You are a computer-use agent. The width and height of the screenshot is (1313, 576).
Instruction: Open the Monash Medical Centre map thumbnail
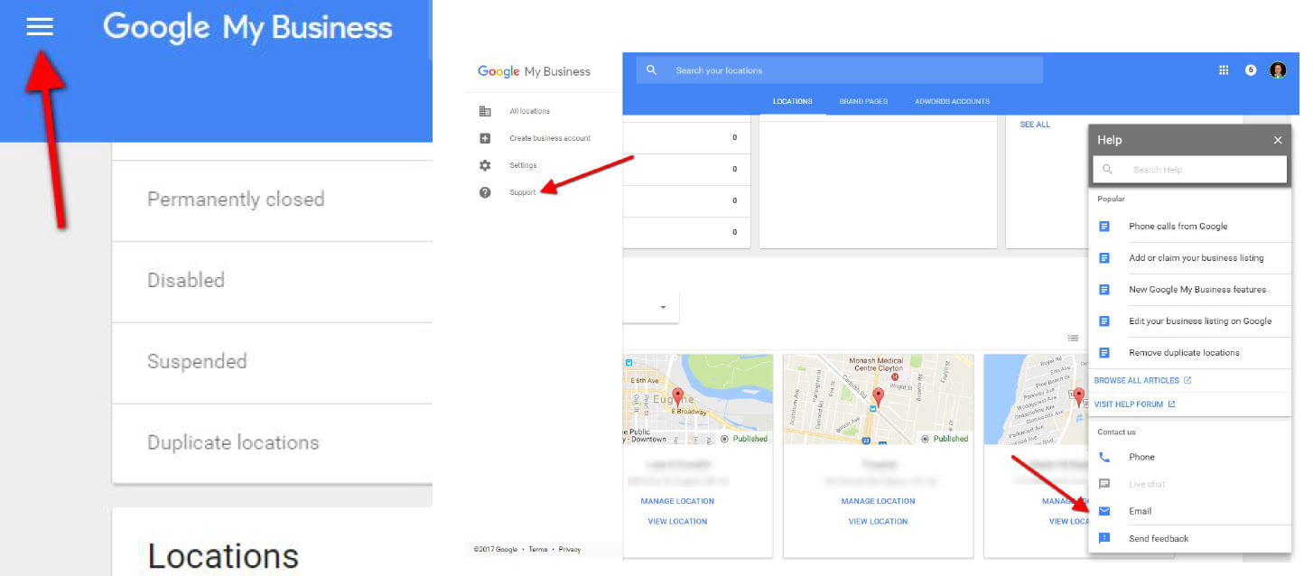878,399
